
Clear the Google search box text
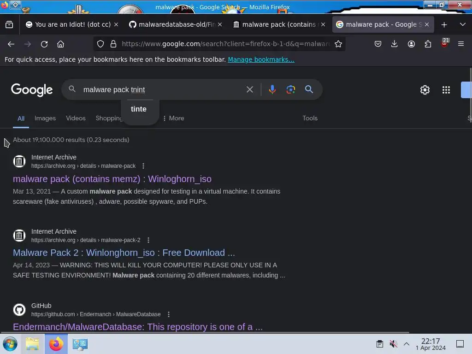pyautogui.click(x=249, y=89)
